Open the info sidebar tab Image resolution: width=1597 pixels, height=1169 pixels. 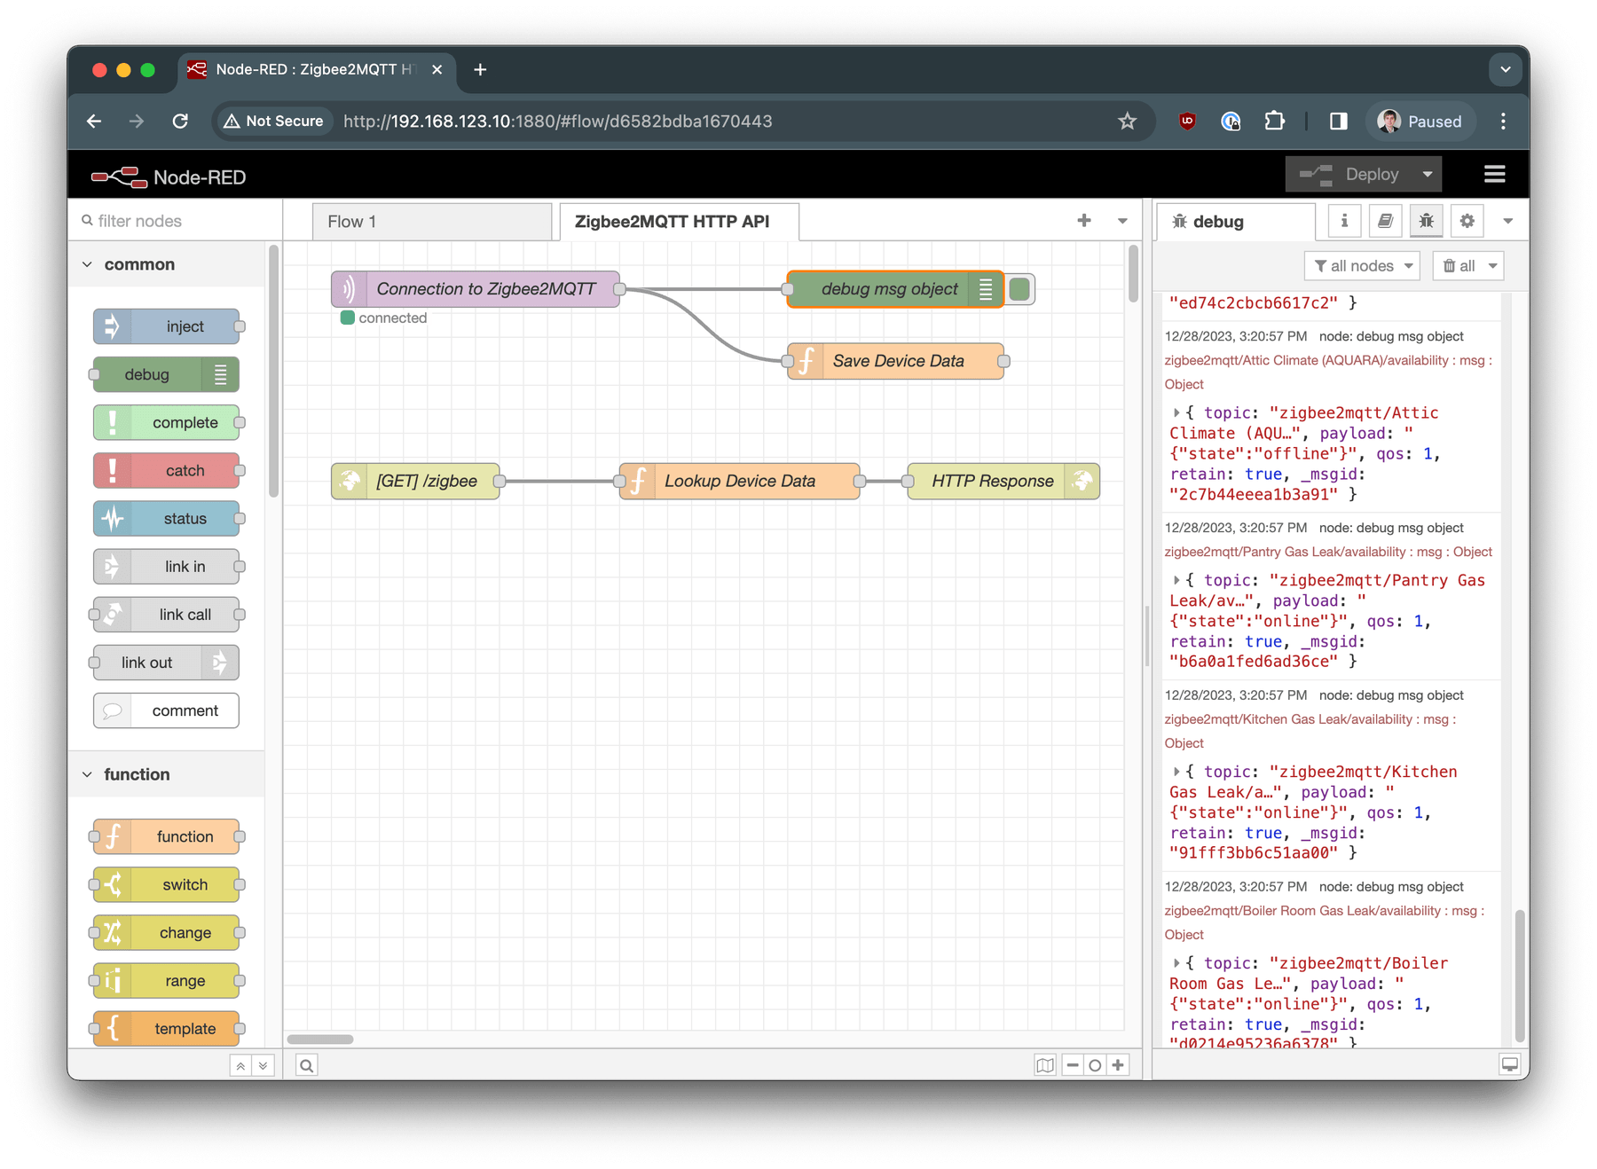coord(1343,221)
